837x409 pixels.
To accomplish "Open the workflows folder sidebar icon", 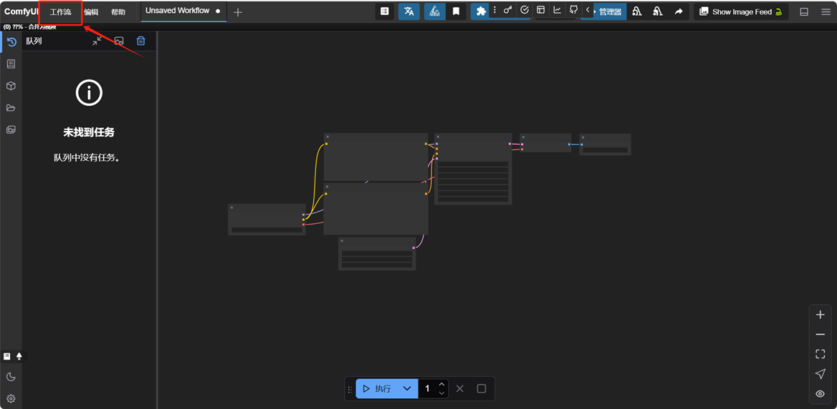I will point(11,108).
